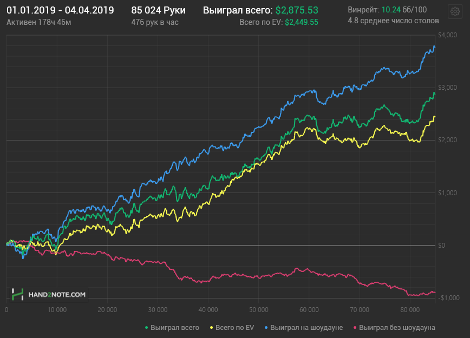Screen dimensions: 470x338
Task: Click the -$1,000 y-axis label
Action: click(449, 297)
